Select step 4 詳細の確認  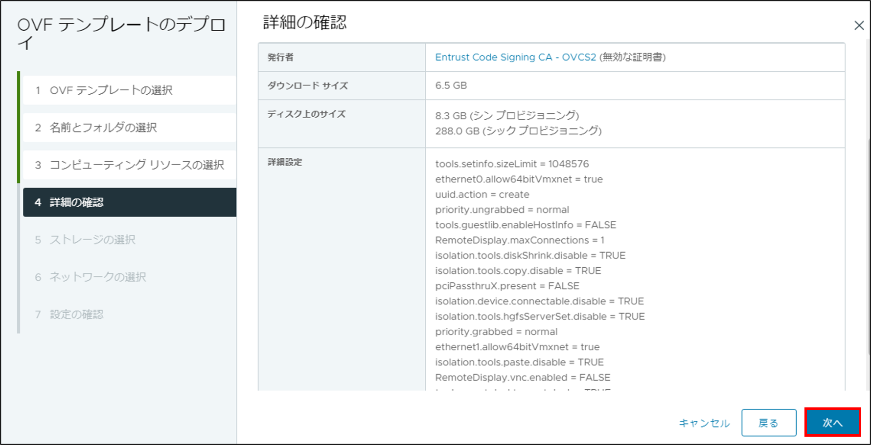[130, 202]
